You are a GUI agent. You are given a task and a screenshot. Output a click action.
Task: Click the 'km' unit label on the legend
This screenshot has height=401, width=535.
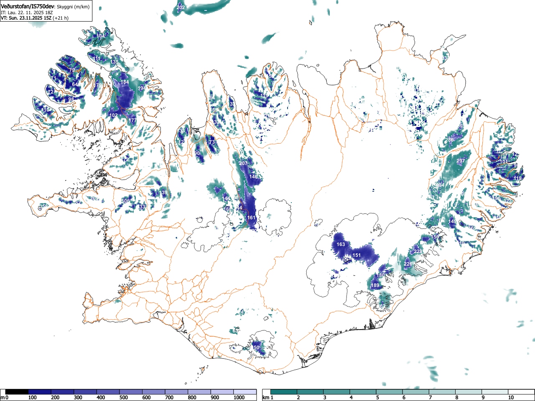tap(266, 398)
